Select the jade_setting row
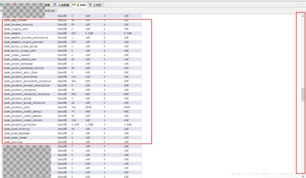This screenshot has width=306, height=178. click(x=72, y=142)
